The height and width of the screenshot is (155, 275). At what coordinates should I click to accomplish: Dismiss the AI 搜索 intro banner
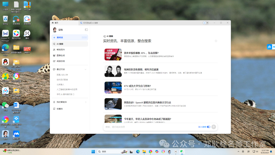pyautogui.click(x=216, y=41)
